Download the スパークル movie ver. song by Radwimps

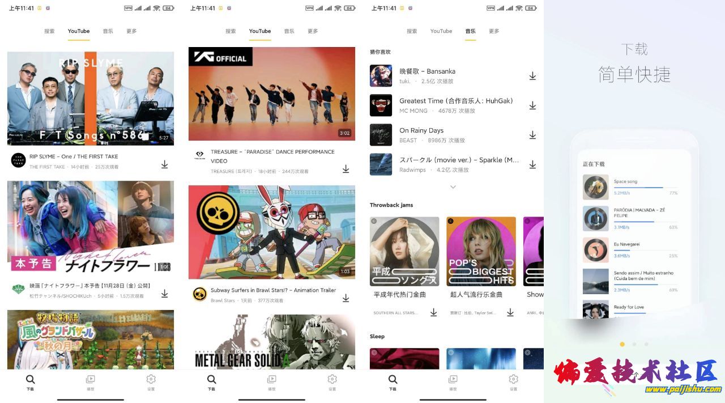pos(532,164)
